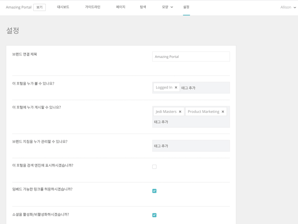Image resolution: width=298 pixels, height=224 pixels.
Task: Click the 브랜드 연결 제목 label
Action: coord(25,54)
